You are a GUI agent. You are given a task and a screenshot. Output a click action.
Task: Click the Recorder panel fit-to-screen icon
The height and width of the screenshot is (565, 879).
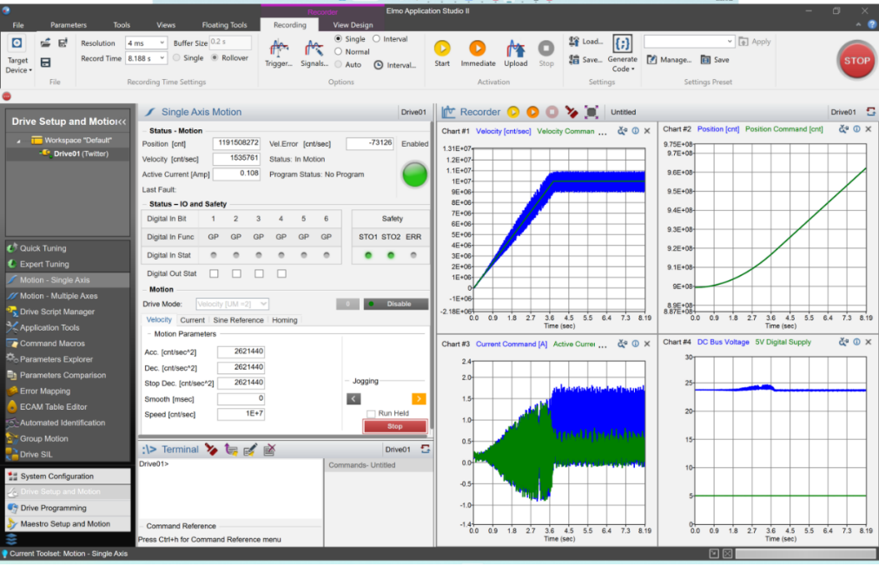click(591, 112)
